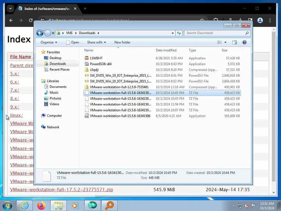
Task: Click File Name column link in browser
Action: point(20,57)
